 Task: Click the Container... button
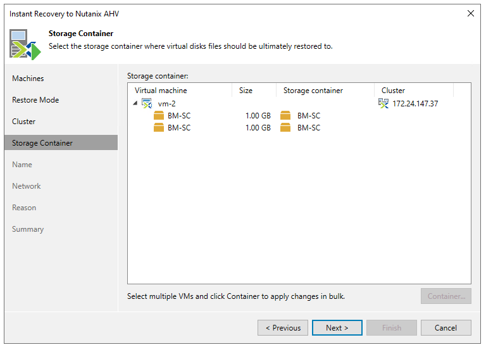point(446,296)
